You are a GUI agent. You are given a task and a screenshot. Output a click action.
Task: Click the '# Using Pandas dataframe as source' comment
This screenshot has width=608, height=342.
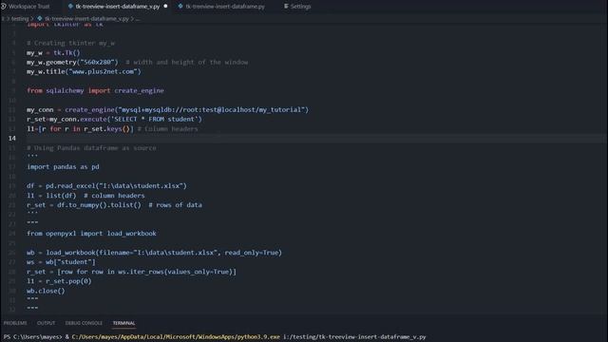click(91, 148)
